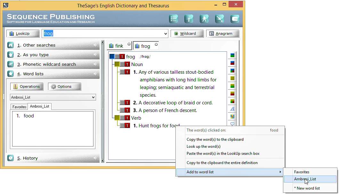
Task: Toggle gray square beside 'Any of various tailless'
Action: (122, 72)
